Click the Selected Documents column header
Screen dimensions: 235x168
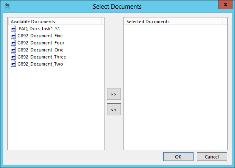(174, 22)
